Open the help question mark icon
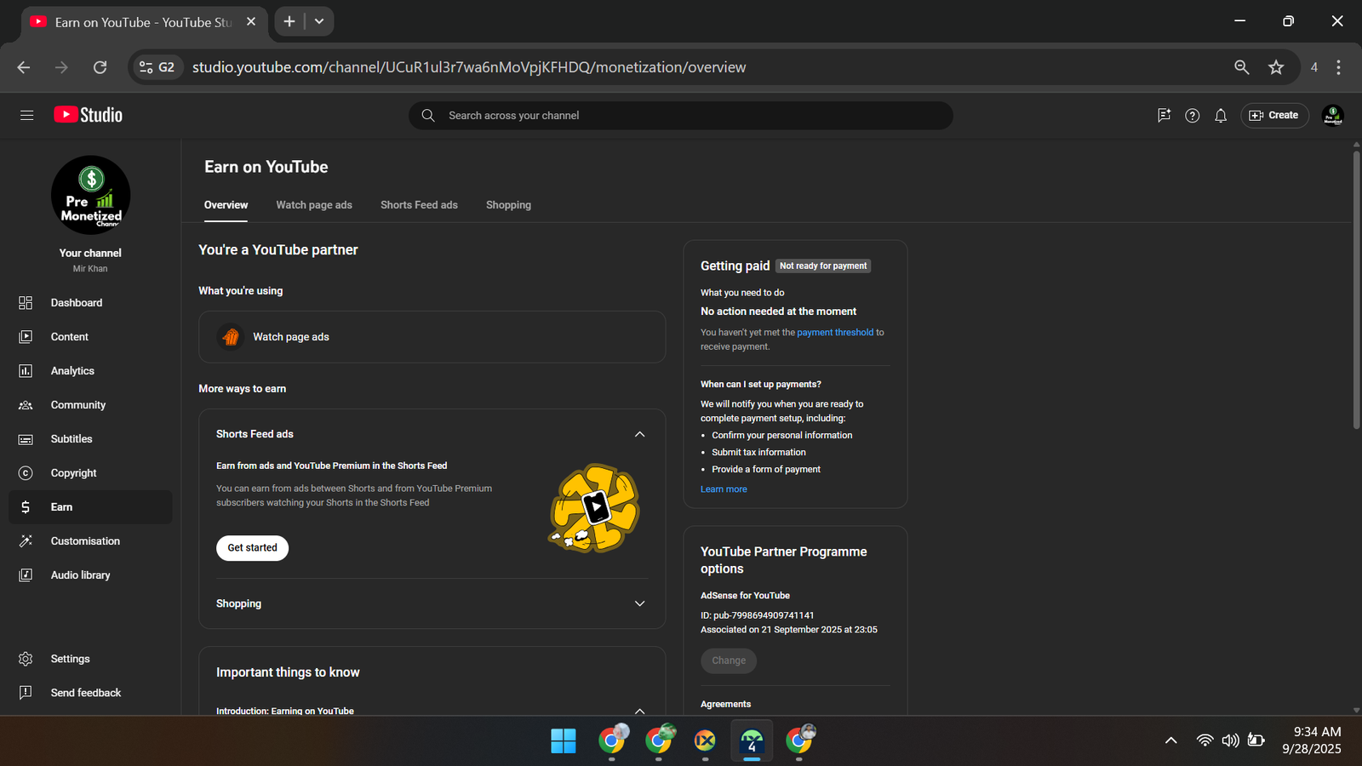Screen dimensions: 1362x766 1192,116
